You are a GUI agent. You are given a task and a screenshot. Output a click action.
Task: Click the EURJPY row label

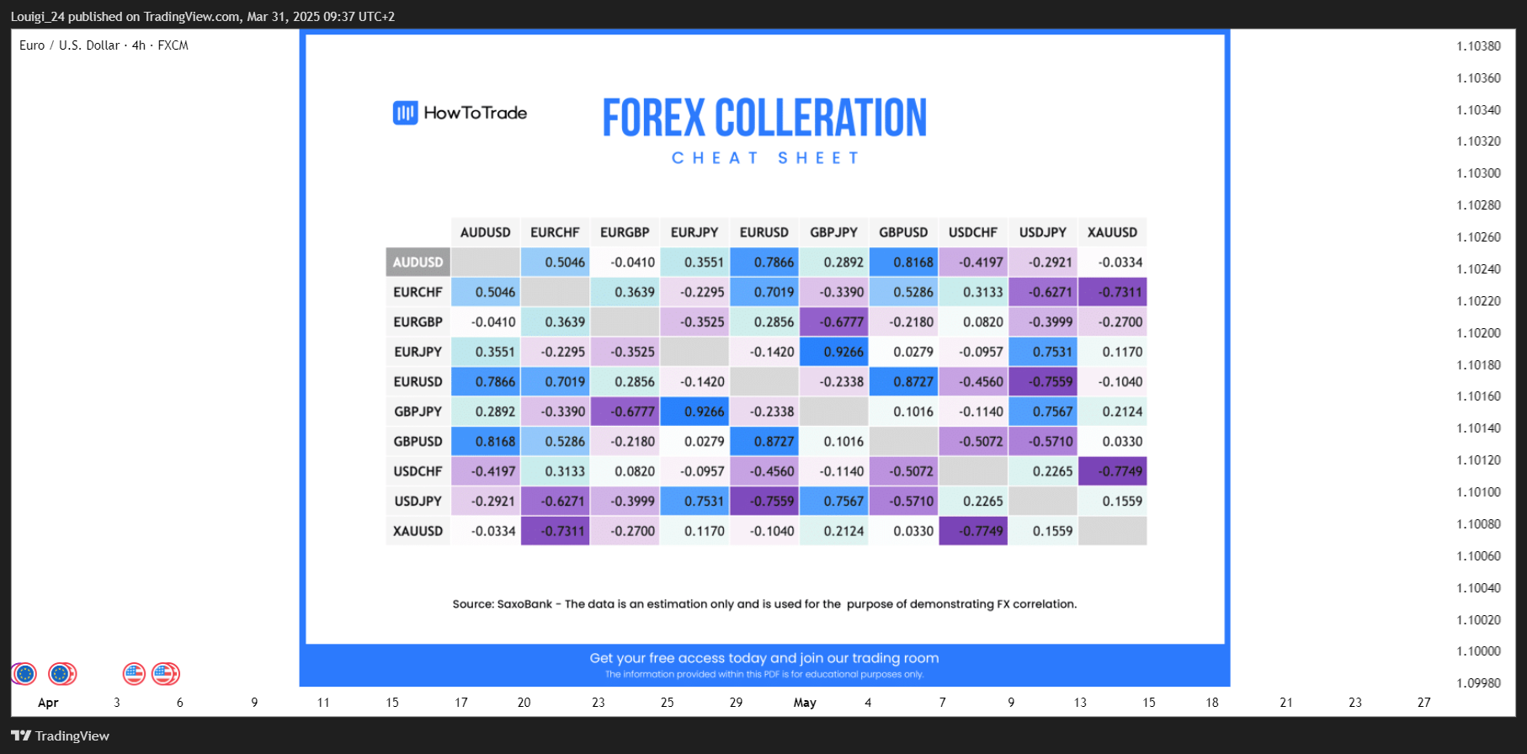418,352
